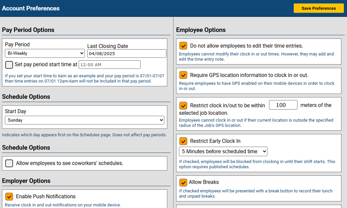Screen dimensions: 347x208
Task: Check Allow employees to see coworkers' schedules
Action: [9, 163]
